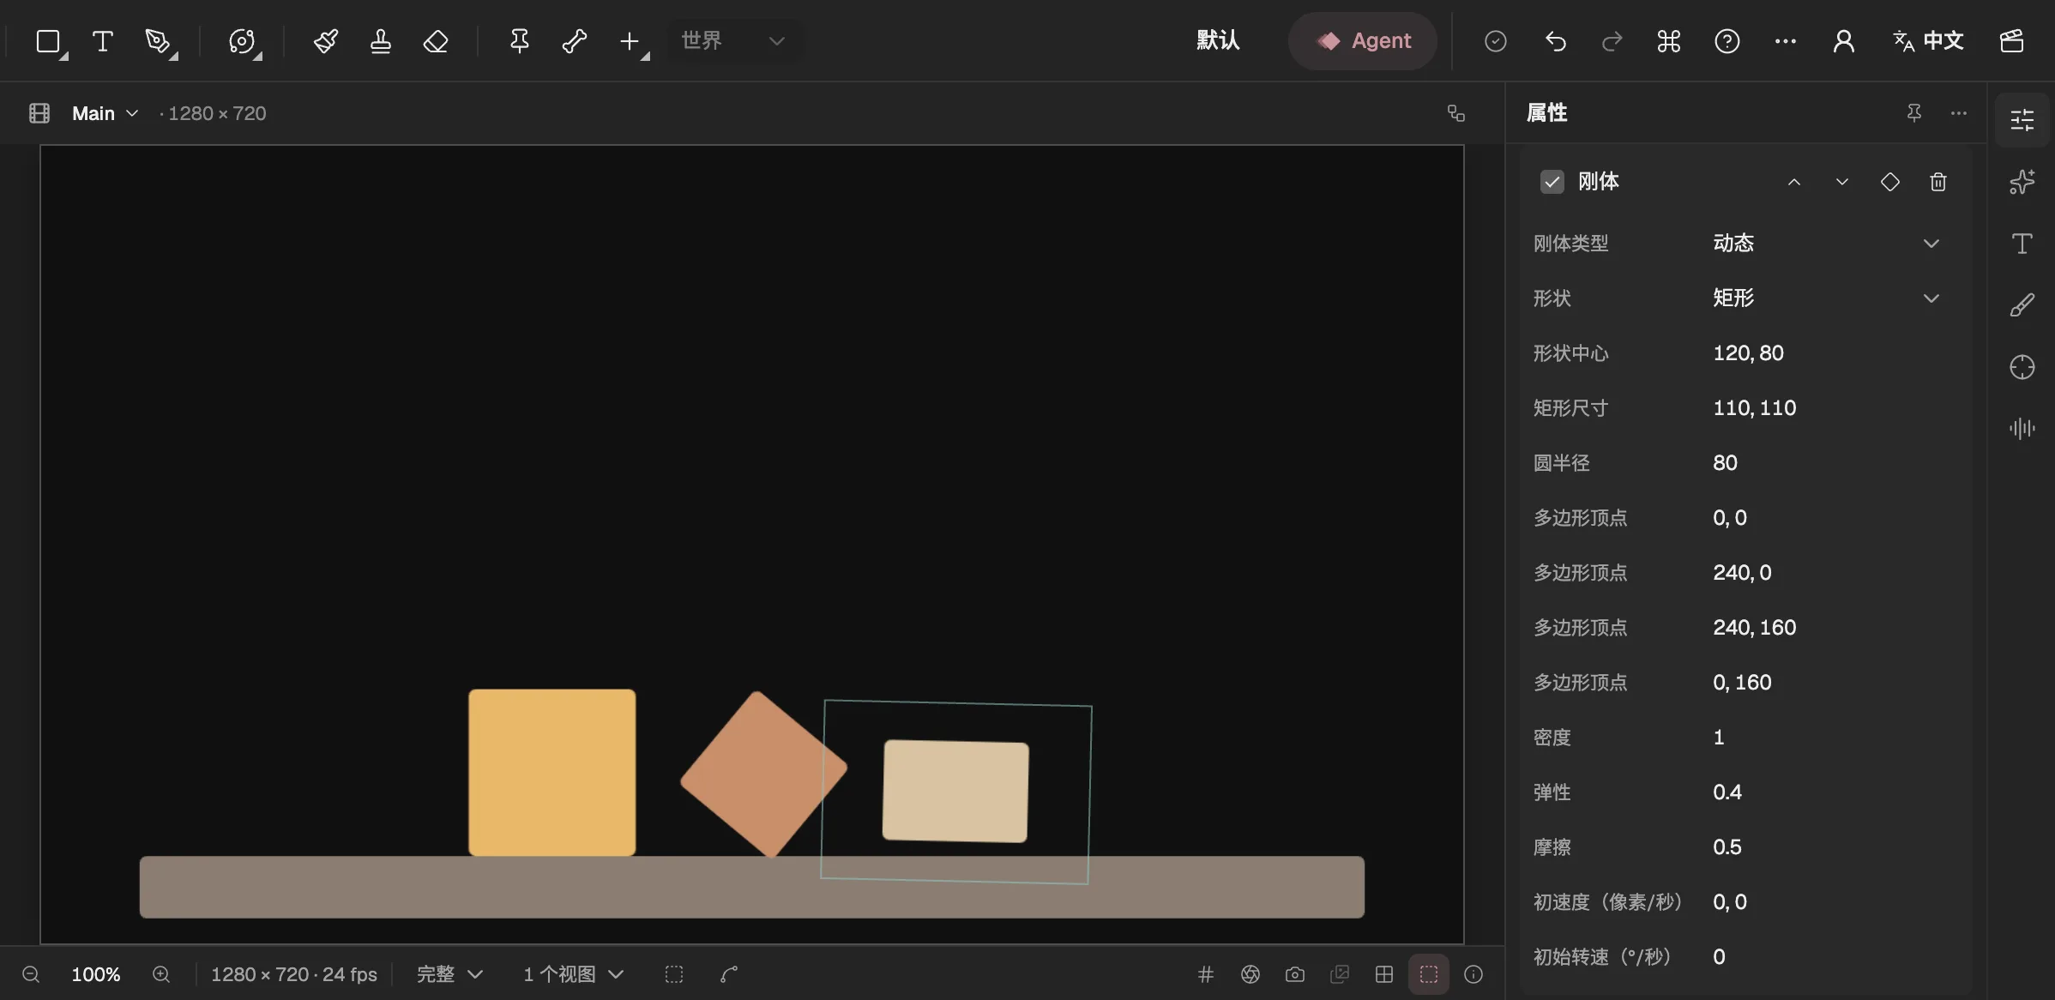Select the Pin tool

tap(520, 41)
